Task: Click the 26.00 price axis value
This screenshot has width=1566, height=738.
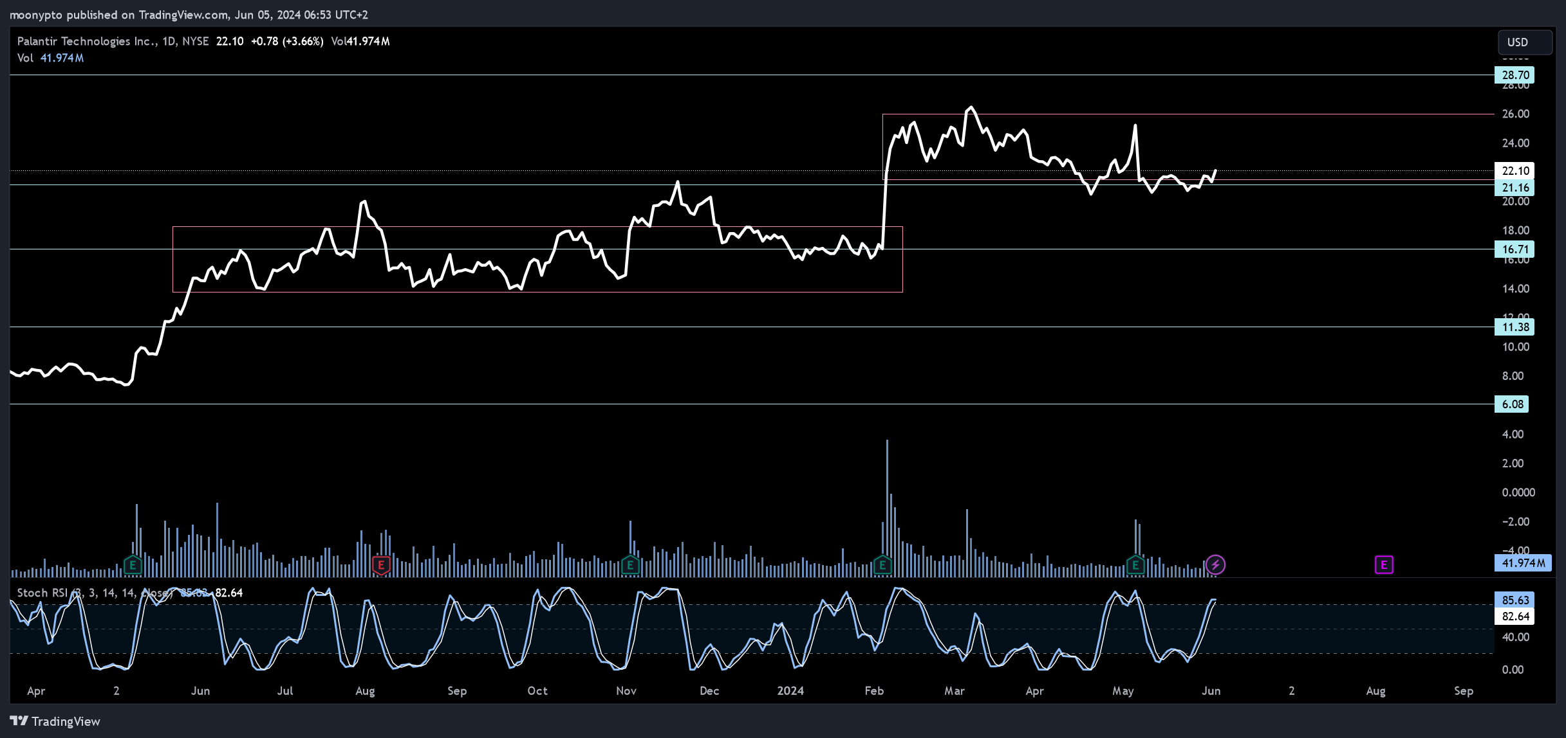Action: tap(1515, 114)
